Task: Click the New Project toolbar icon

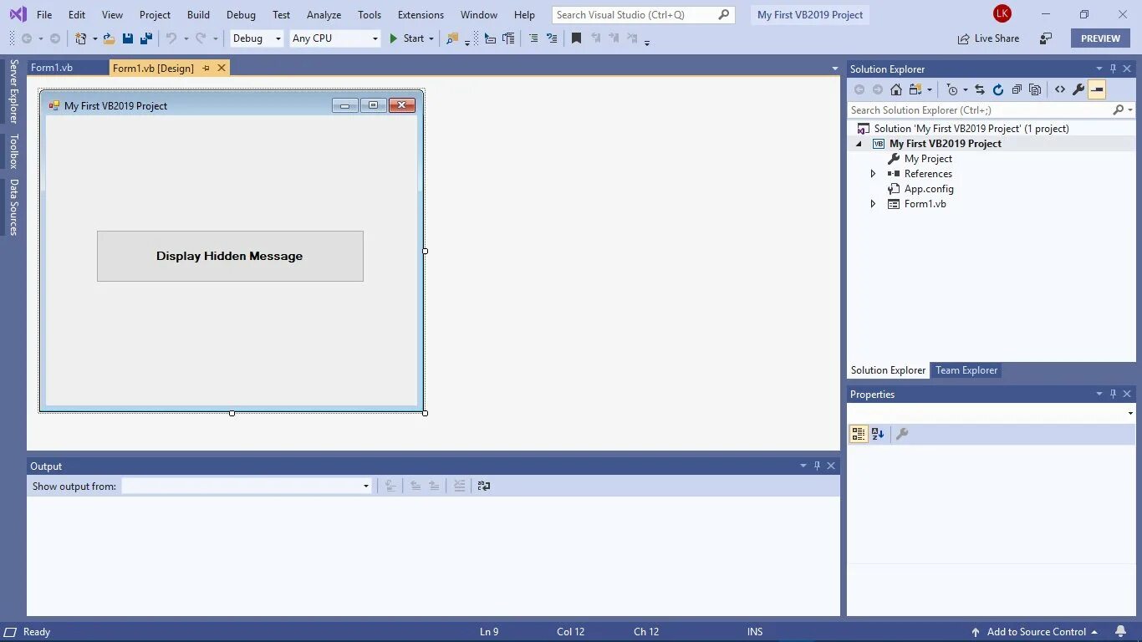Action: point(81,38)
